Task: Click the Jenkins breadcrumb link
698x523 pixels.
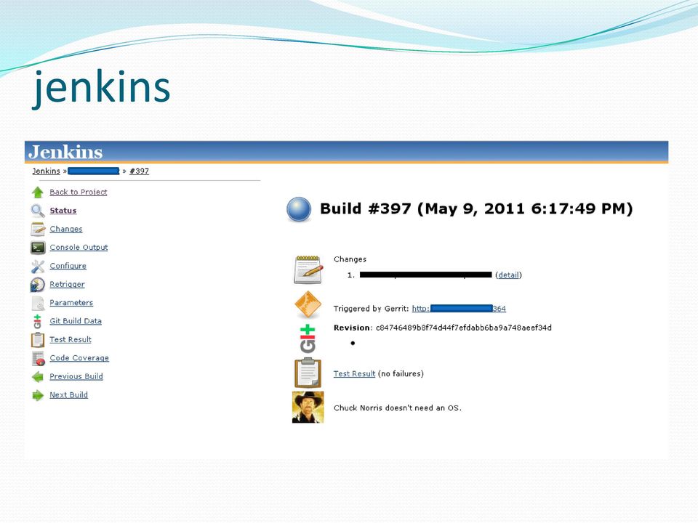Action: [x=46, y=171]
